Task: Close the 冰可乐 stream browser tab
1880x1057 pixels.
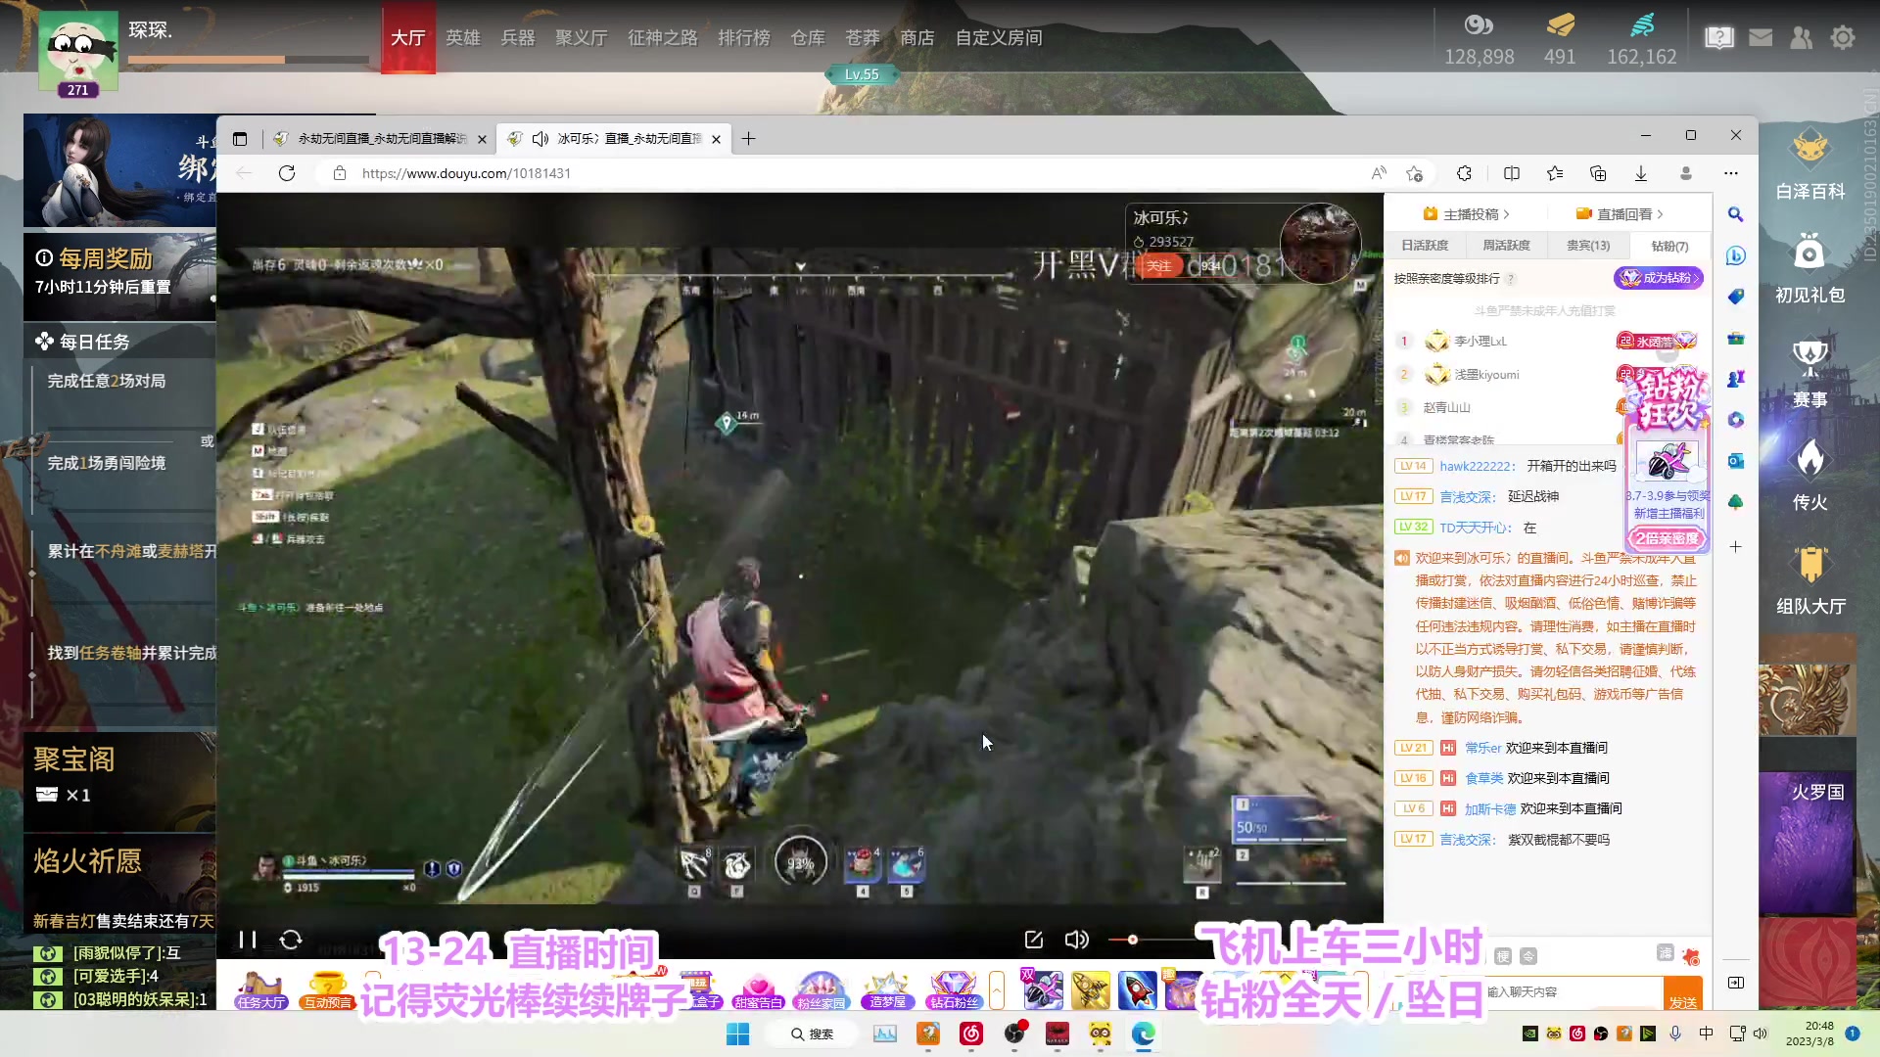Action: tap(717, 139)
